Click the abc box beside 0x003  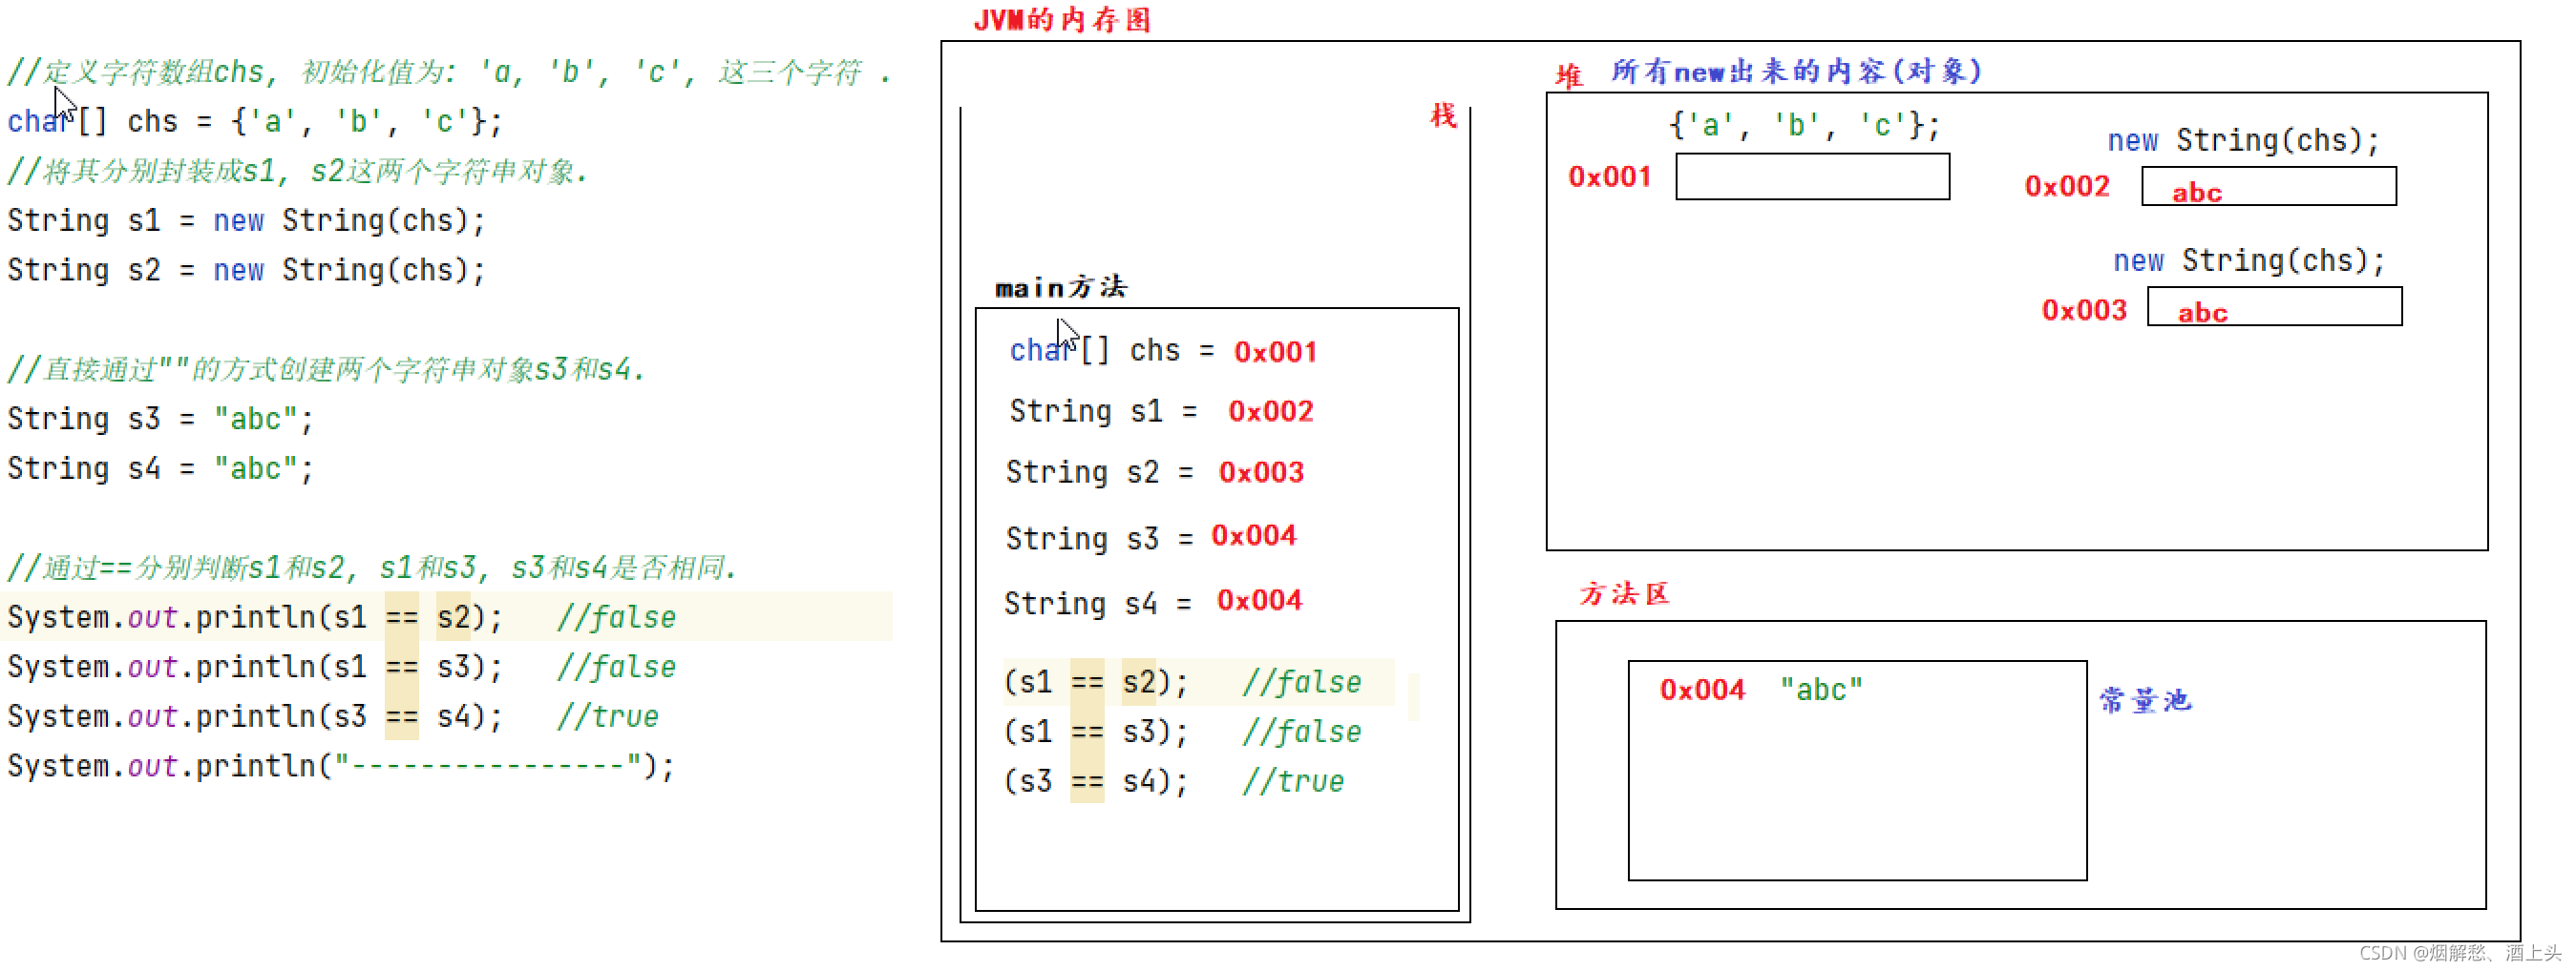click(x=2274, y=307)
